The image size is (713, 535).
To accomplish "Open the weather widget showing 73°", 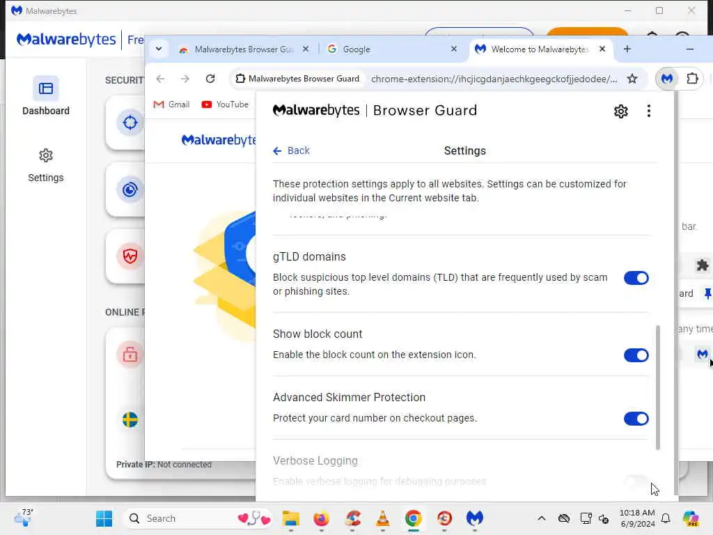I will point(24,518).
